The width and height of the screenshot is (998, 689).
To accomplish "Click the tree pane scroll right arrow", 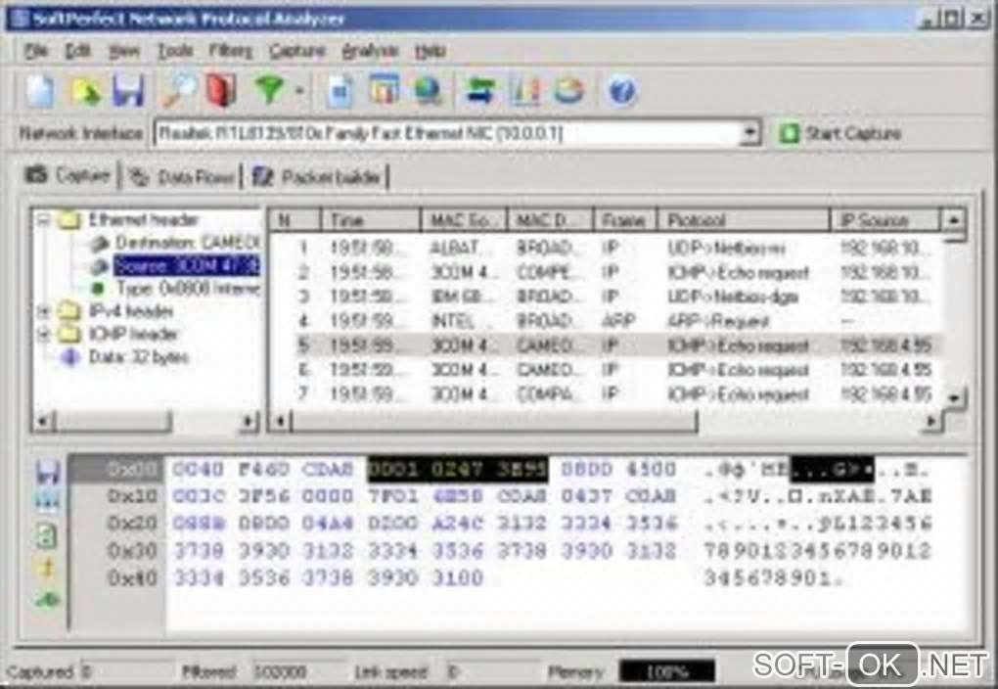I will tap(249, 421).
